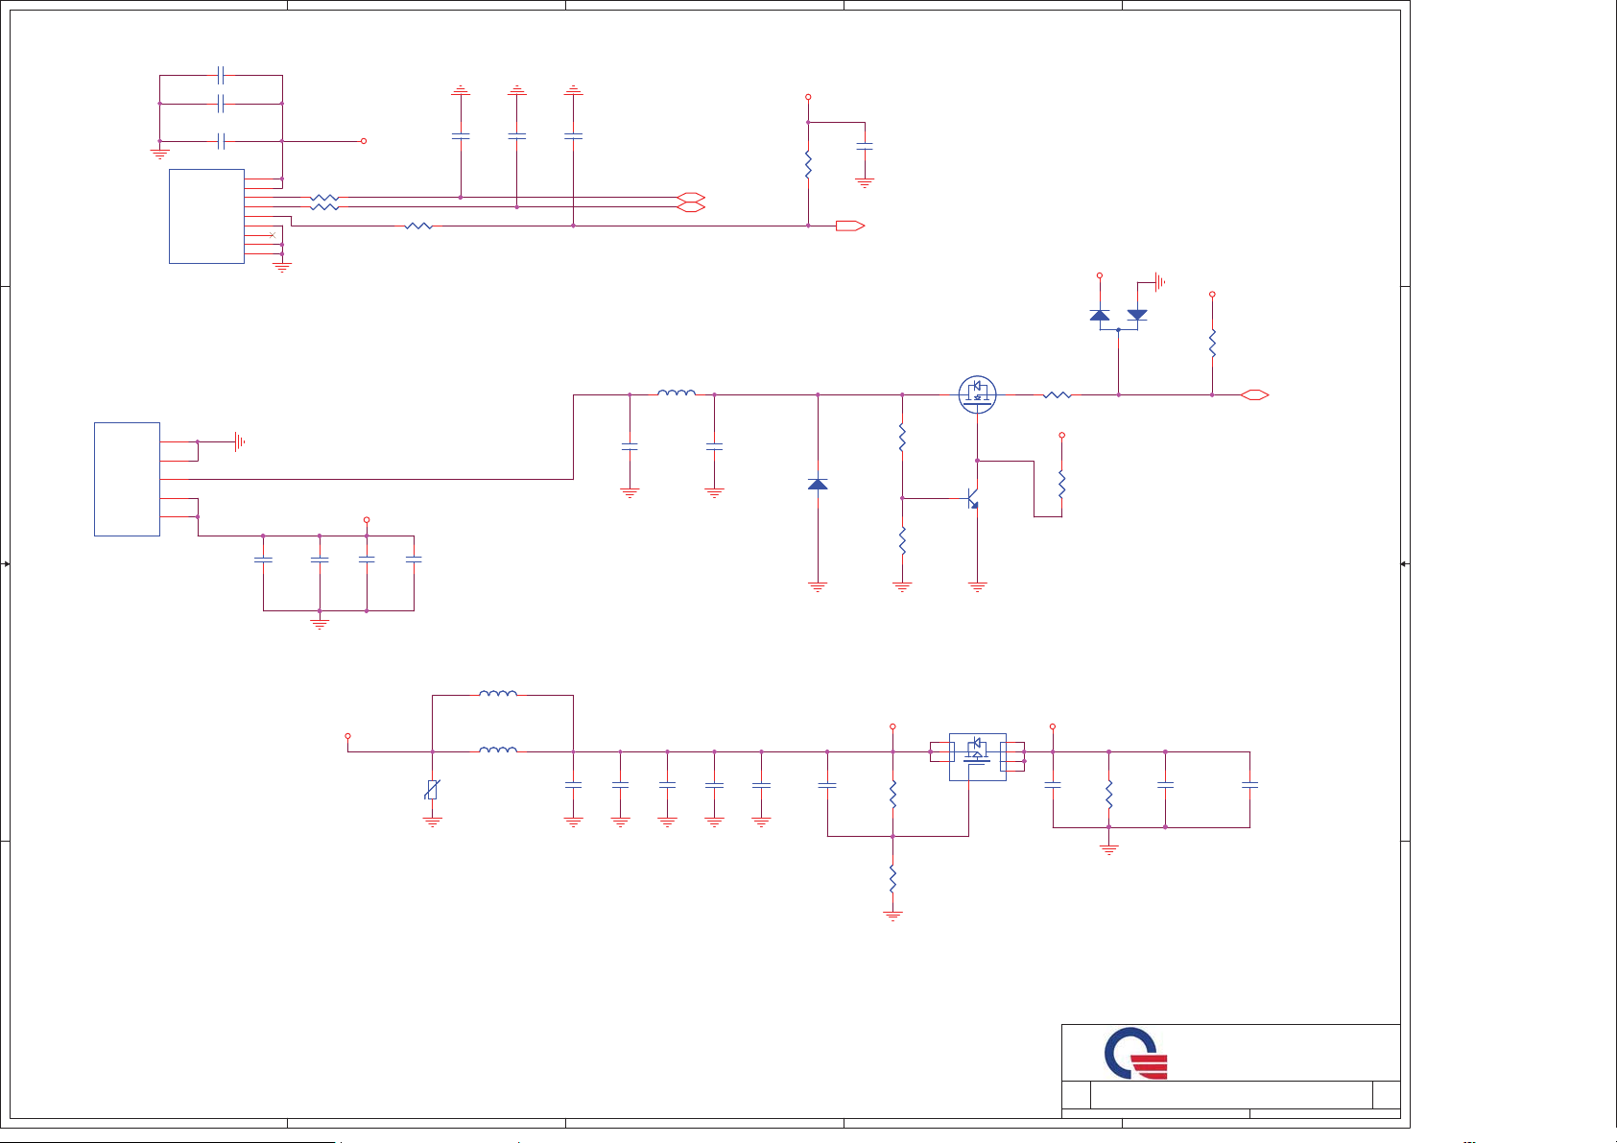Screen dimensions: 1617x1143
Task: Select the capacitor beside the top-right pull-up resistor
Action: [865, 147]
